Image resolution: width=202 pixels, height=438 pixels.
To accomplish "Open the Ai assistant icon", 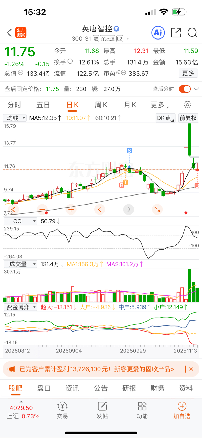I will click(158, 33).
